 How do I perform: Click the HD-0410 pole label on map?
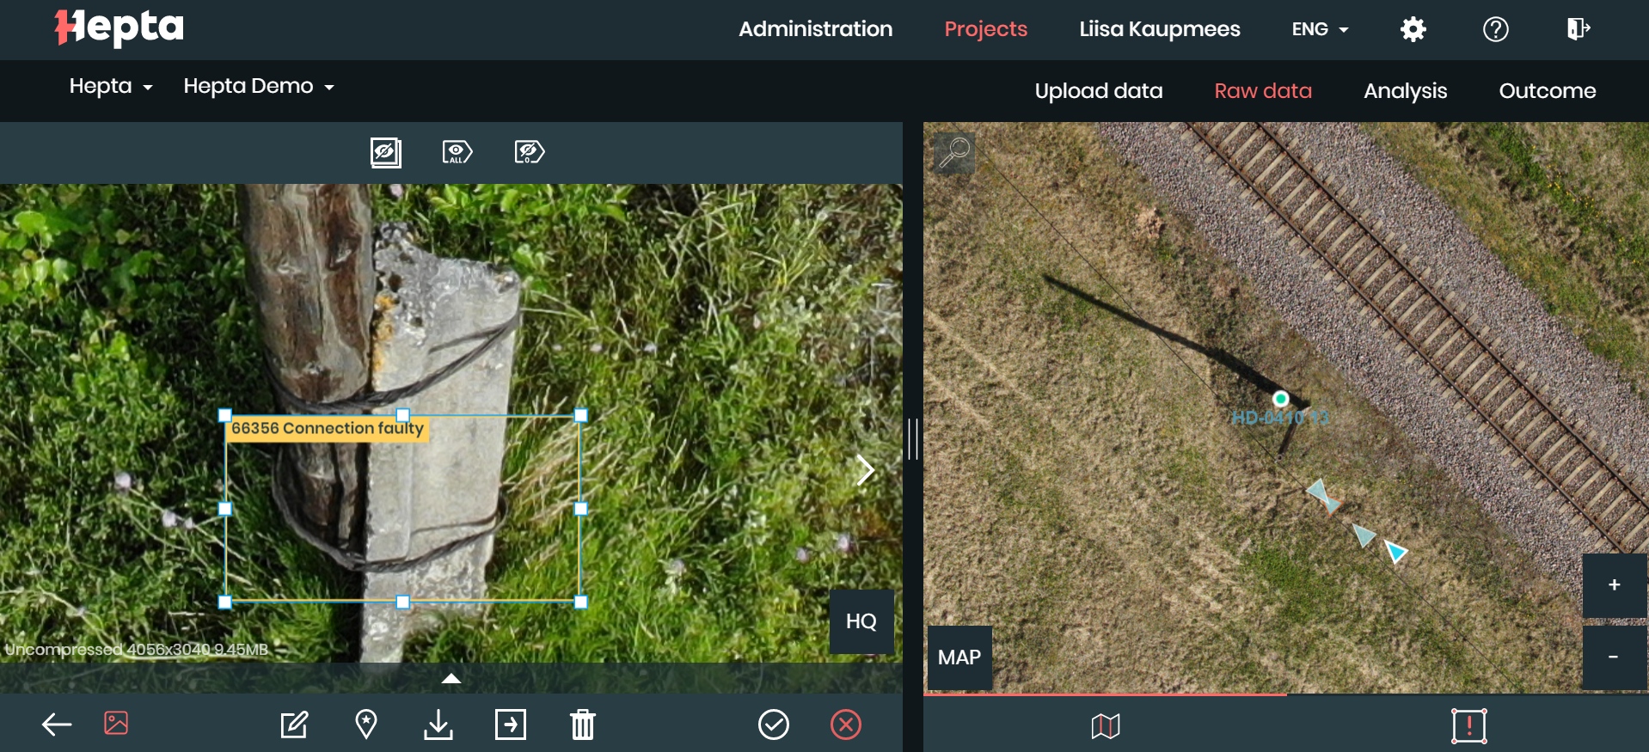[1281, 419]
